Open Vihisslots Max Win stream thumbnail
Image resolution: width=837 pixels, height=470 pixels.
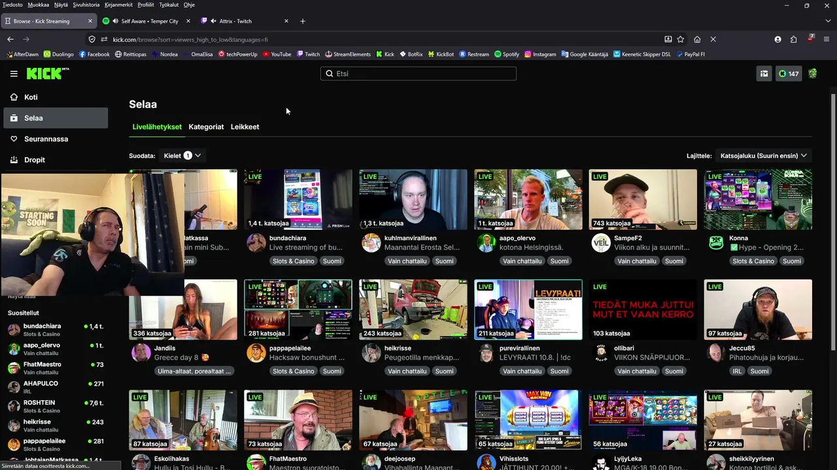(528, 420)
